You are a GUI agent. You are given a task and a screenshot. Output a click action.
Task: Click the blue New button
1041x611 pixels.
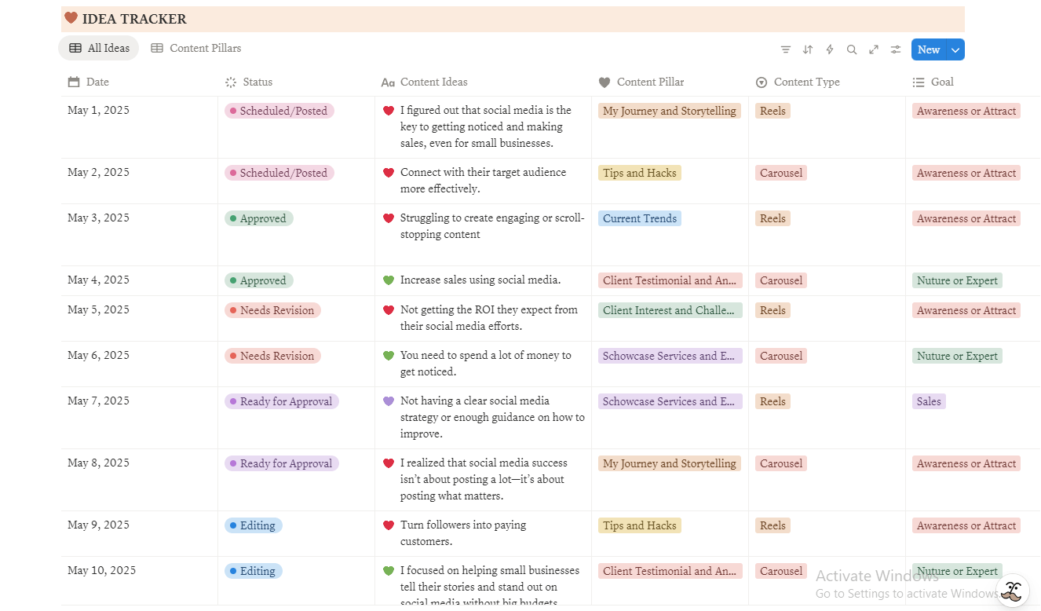928,49
